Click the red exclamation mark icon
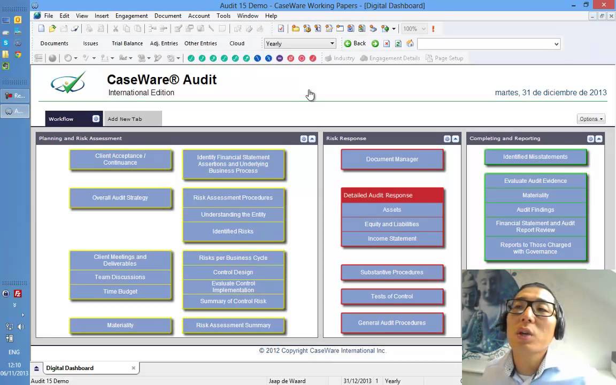Viewport: 616px width, 385px height. [433, 29]
